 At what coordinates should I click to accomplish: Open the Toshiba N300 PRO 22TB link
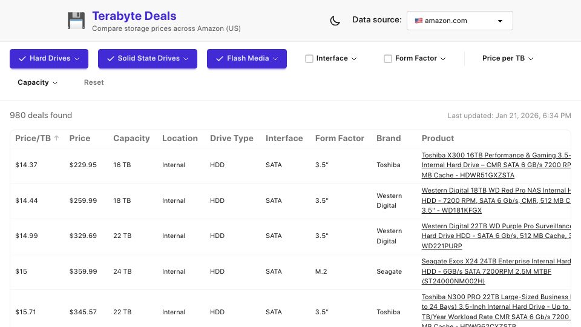click(x=496, y=311)
